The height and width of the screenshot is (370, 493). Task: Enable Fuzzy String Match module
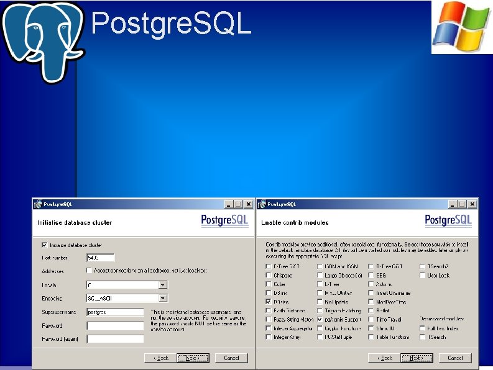click(x=268, y=320)
